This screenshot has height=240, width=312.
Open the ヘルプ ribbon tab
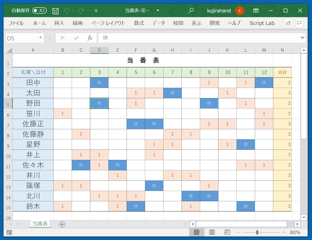click(234, 23)
